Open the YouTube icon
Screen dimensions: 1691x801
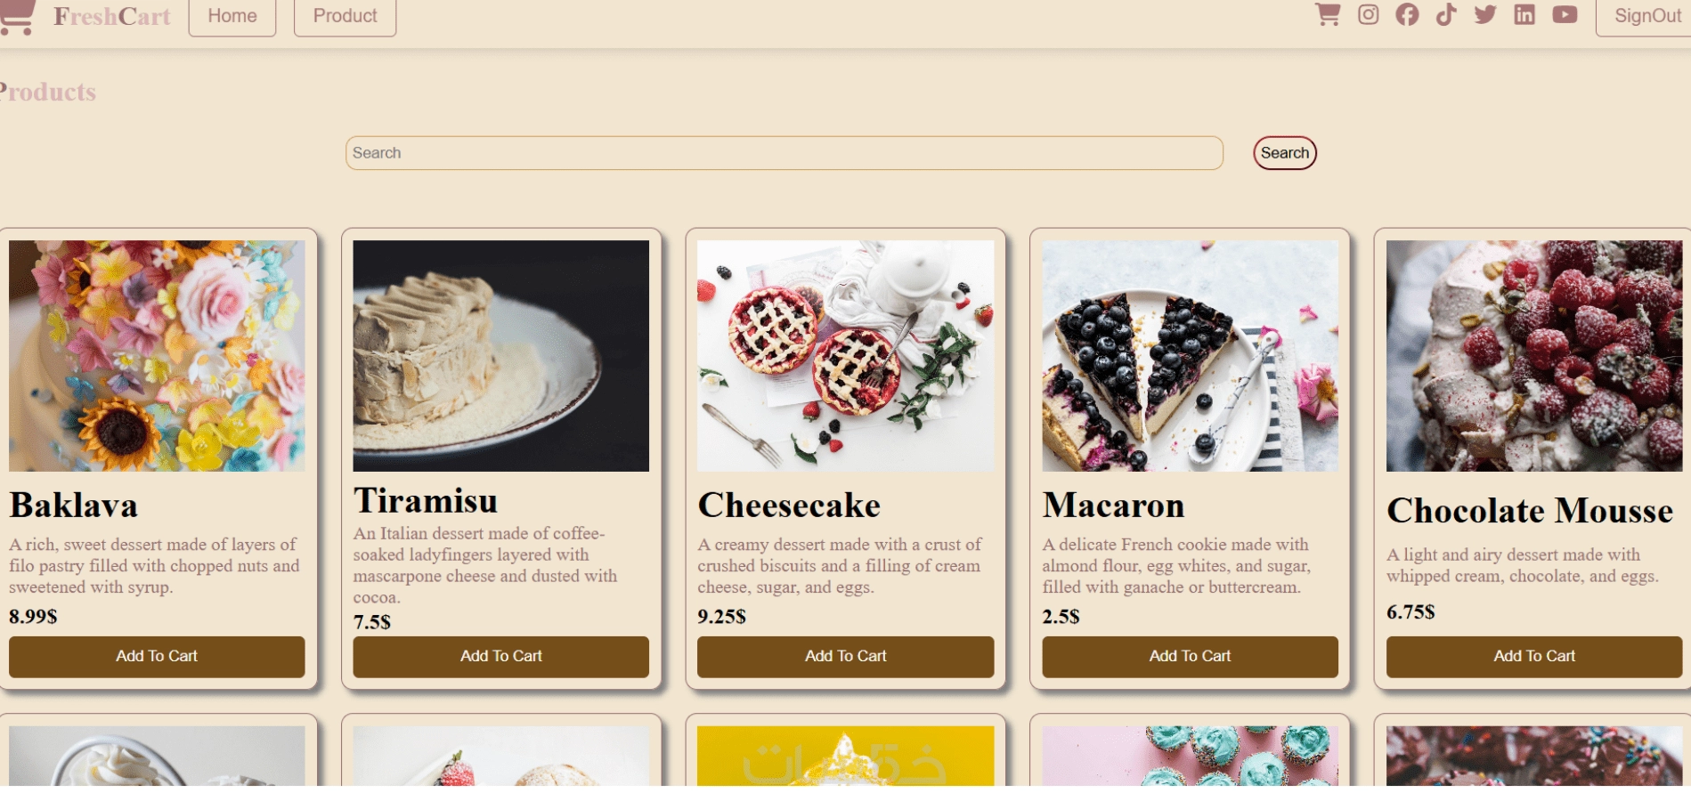(1565, 14)
